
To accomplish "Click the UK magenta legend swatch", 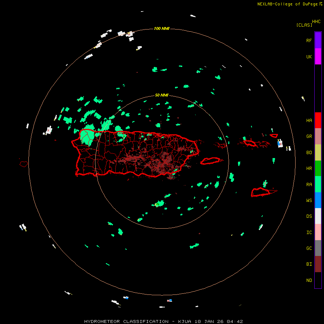I will [x=318, y=57].
